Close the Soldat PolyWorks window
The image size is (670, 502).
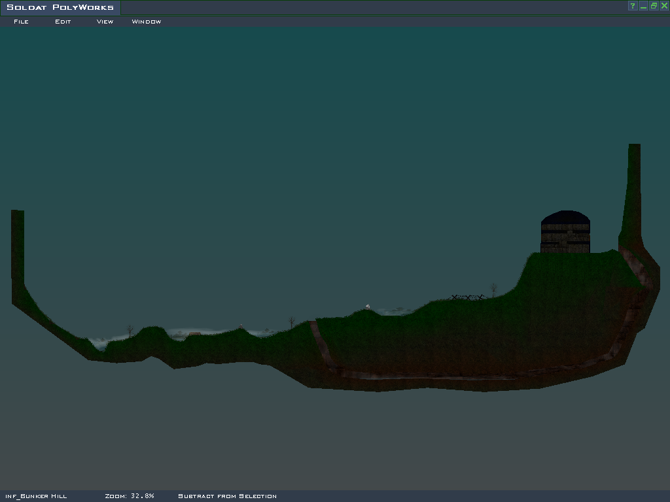point(664,6)
